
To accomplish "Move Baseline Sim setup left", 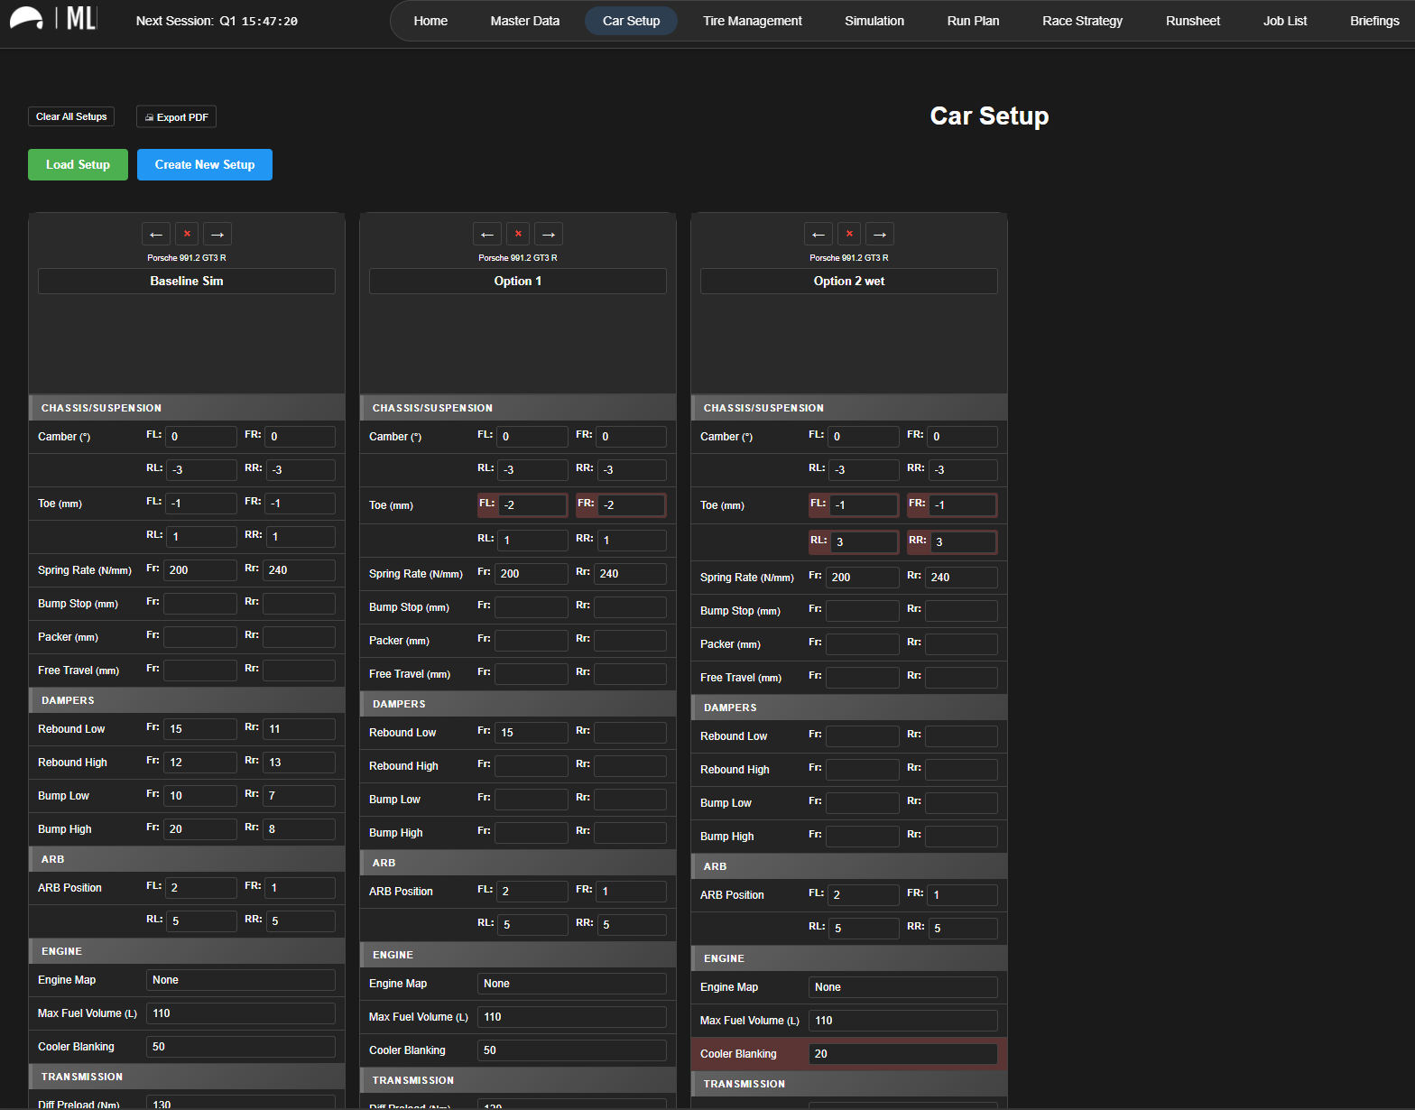I will 156,234.
